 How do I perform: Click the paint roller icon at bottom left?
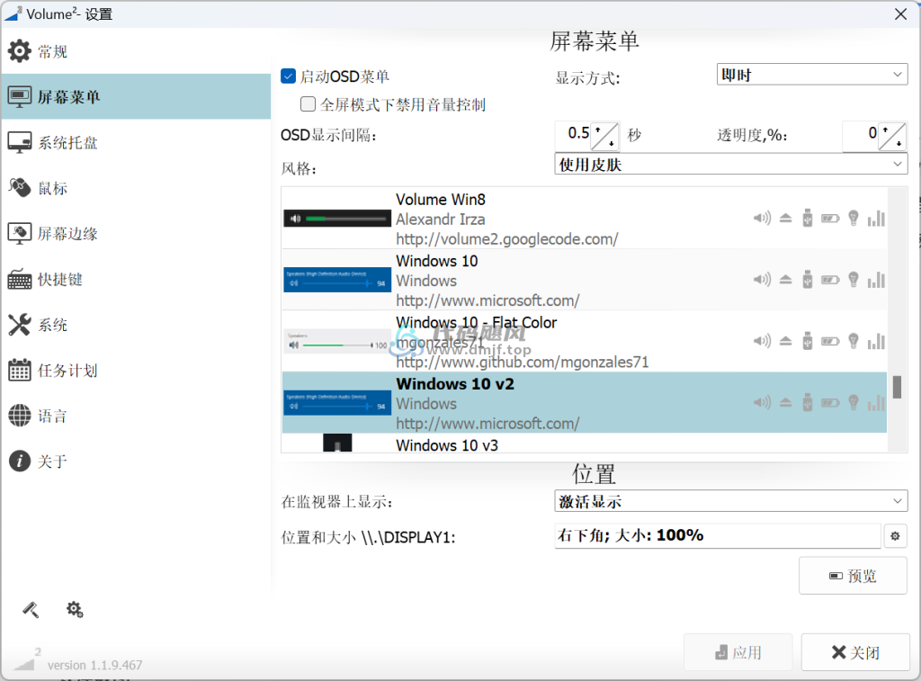pyautogui.click(x=31, y=610)
